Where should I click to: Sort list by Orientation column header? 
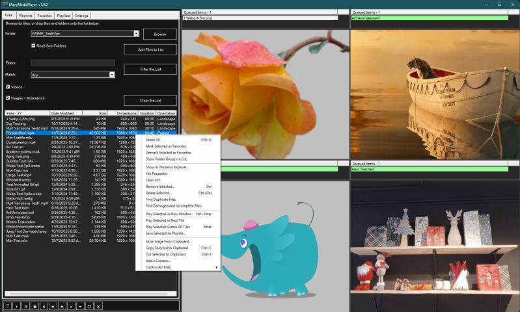[166, 113]
